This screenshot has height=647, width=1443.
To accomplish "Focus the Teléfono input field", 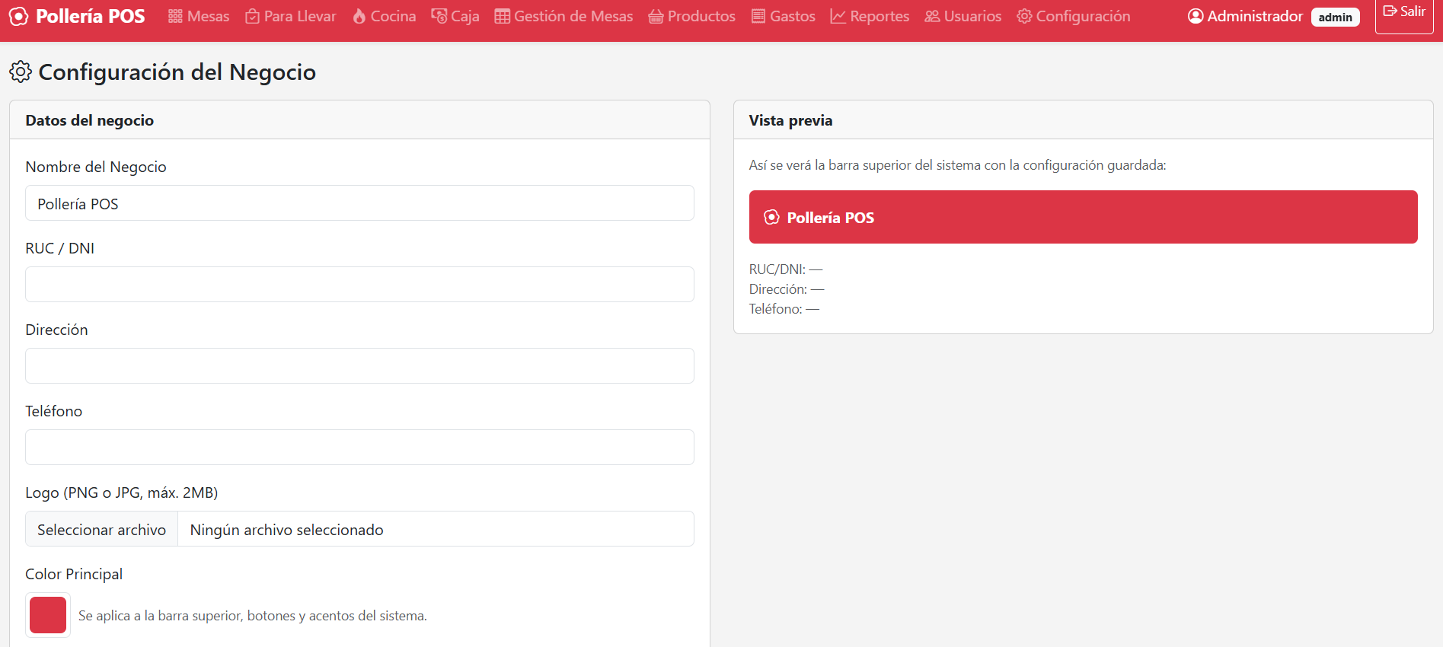I will point(359,448).
